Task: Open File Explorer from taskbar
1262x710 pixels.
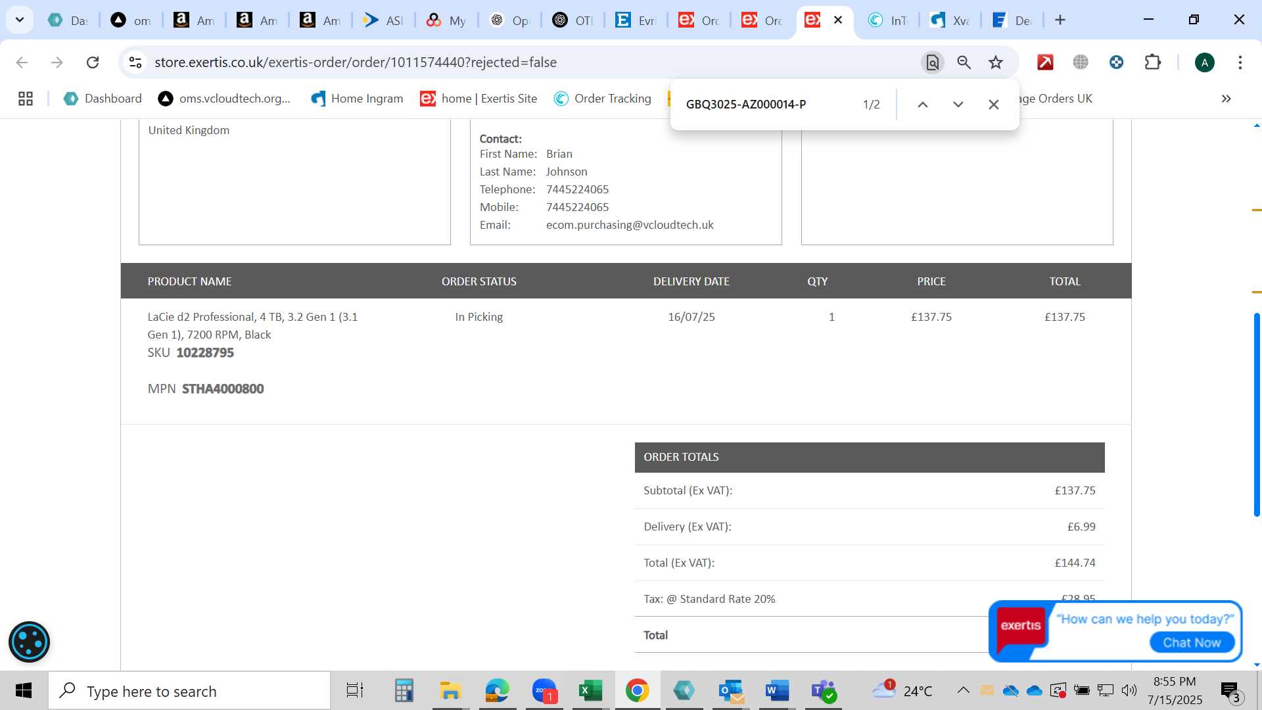Action: pyautogui.click(x=450, y=691)
